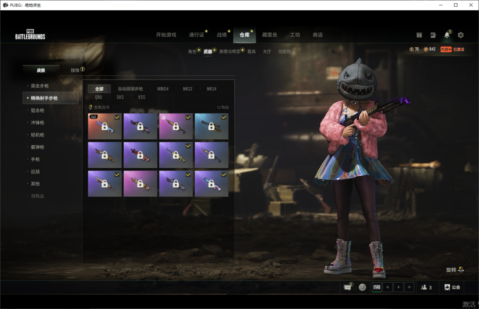Click the PUBG logo squad slot
This screenshot has height=309, width=479.
point(377,287)
